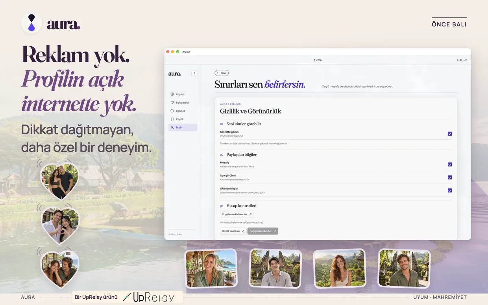Click the 'Gizlilik ve Görünürlük' card title
488x305 pixels.
point(251,111)
